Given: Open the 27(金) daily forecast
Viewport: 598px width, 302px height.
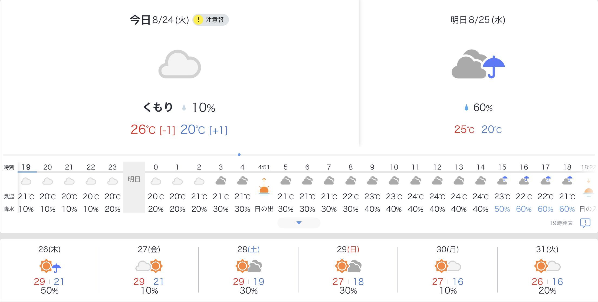Looking at the screenshot, I should [149, 270].
